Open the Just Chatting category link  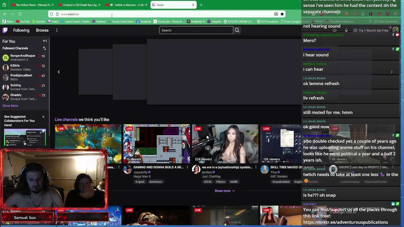coord(211,177)
